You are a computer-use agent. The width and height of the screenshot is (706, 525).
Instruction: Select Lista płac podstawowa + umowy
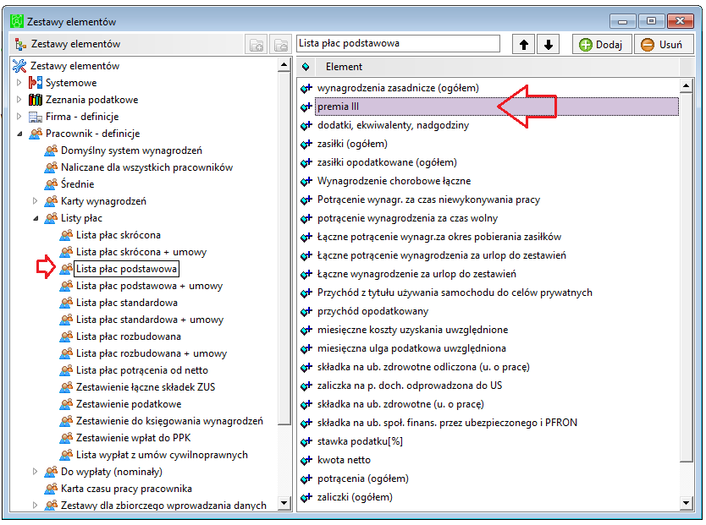pos(150,286)
